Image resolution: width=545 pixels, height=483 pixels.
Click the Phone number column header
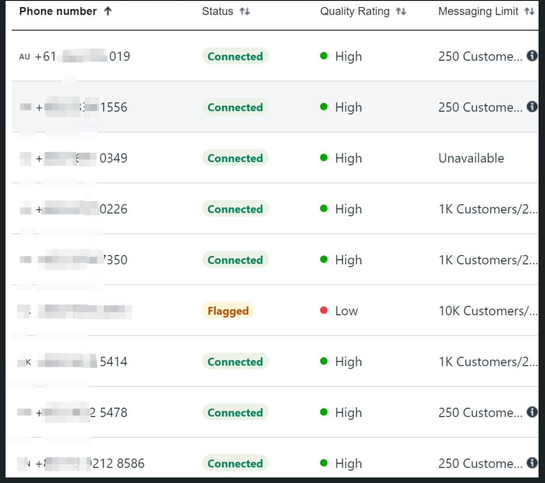tap(58, 12)
